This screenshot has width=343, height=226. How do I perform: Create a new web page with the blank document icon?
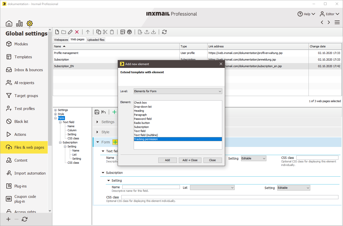57,32
